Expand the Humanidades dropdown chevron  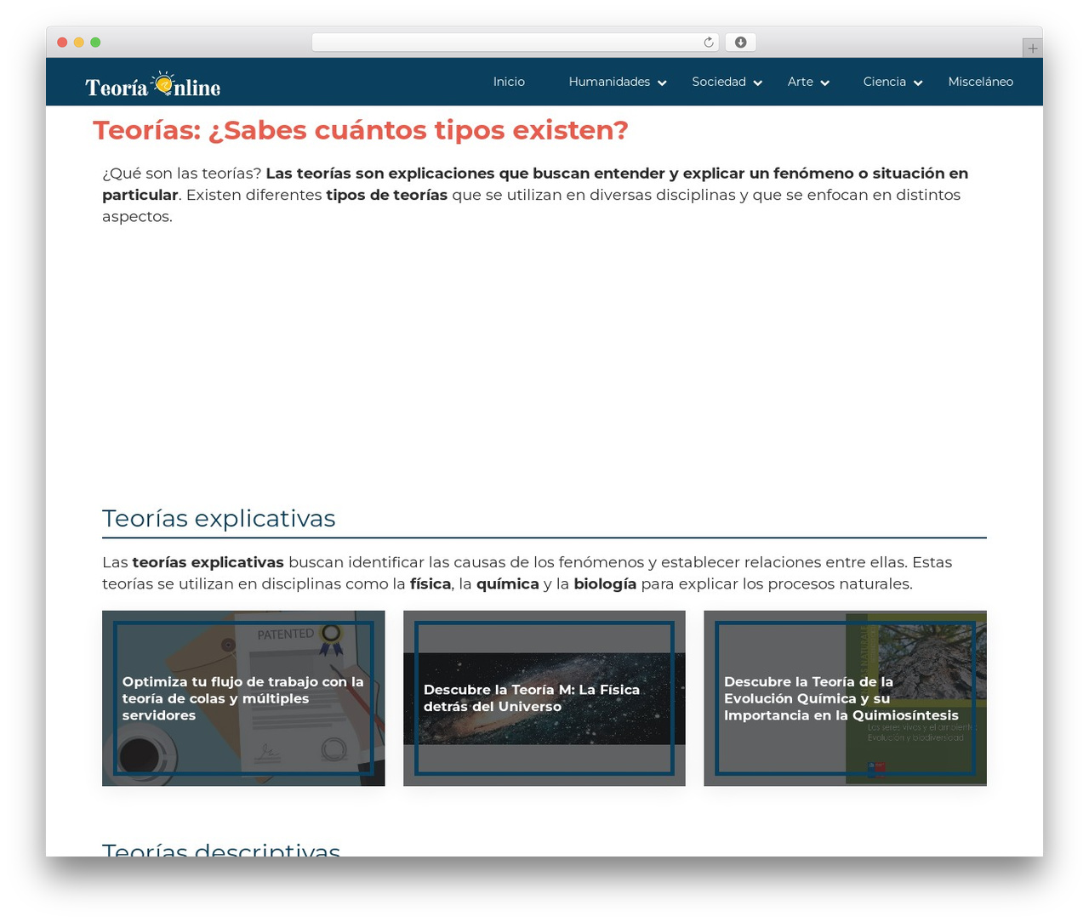pos(662,83)
